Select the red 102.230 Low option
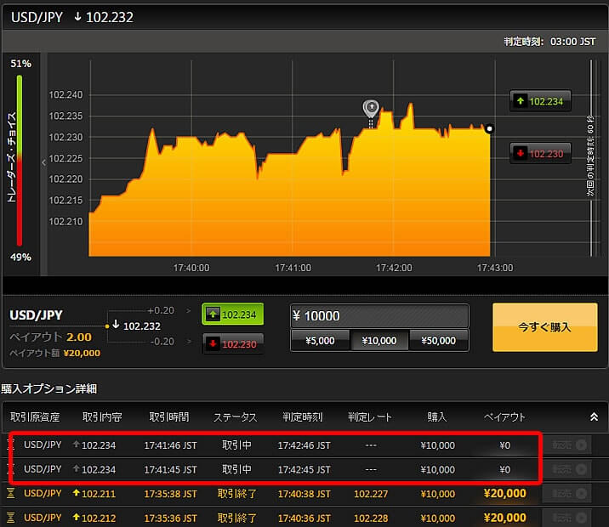The image size is (609, 527). (x=233, y=344)
